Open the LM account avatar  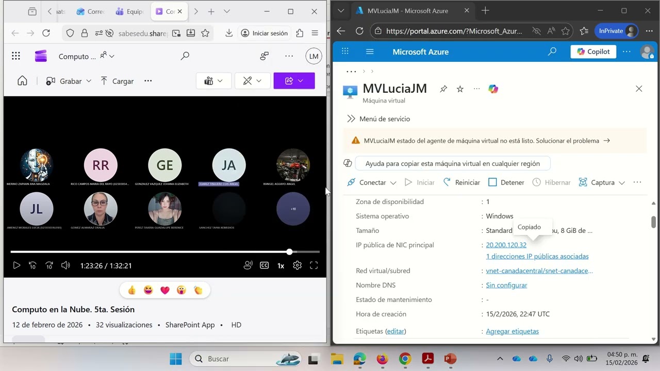313,56
